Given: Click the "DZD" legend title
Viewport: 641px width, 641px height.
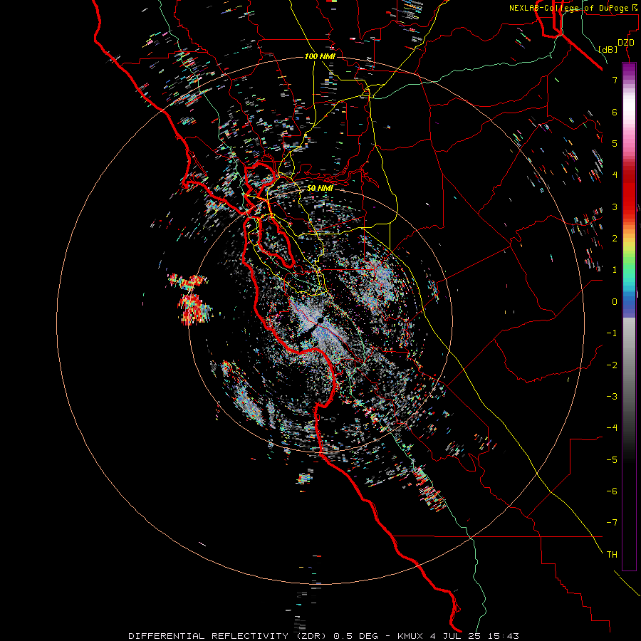Looking at the screenshot, I should click(625, 42).
